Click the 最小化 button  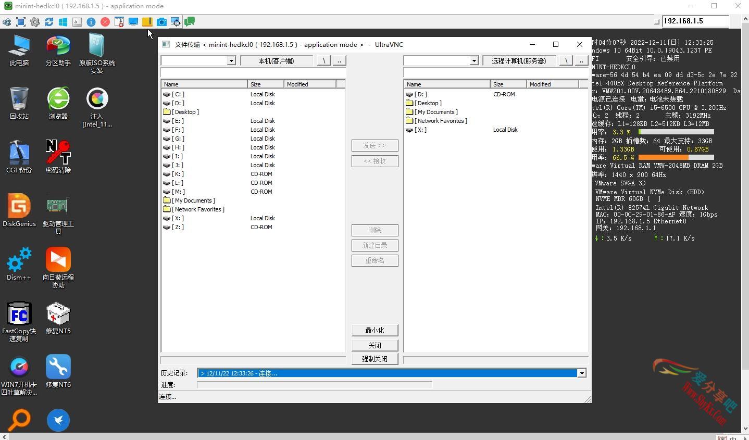click(374, 330)
